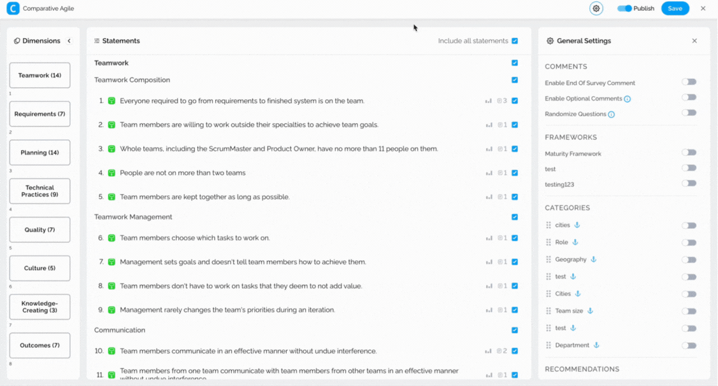Image resolution: width=718 pixels, height=386 pixels.
Task: Click drag handle icon for Team size
Action: click(549, 311)
